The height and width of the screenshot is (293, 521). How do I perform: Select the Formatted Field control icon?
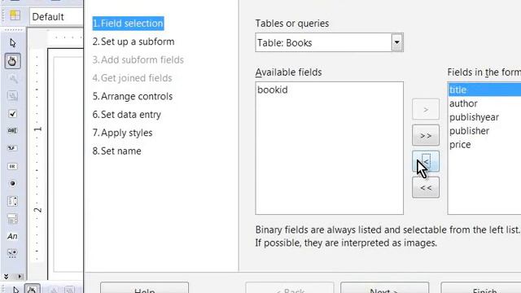(13, 148)
